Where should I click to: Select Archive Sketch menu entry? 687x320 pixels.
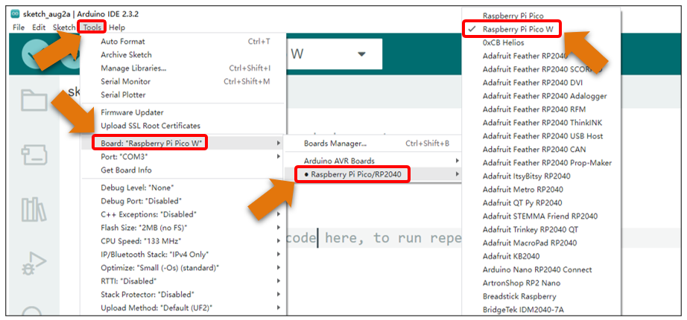tap(183, 55)
